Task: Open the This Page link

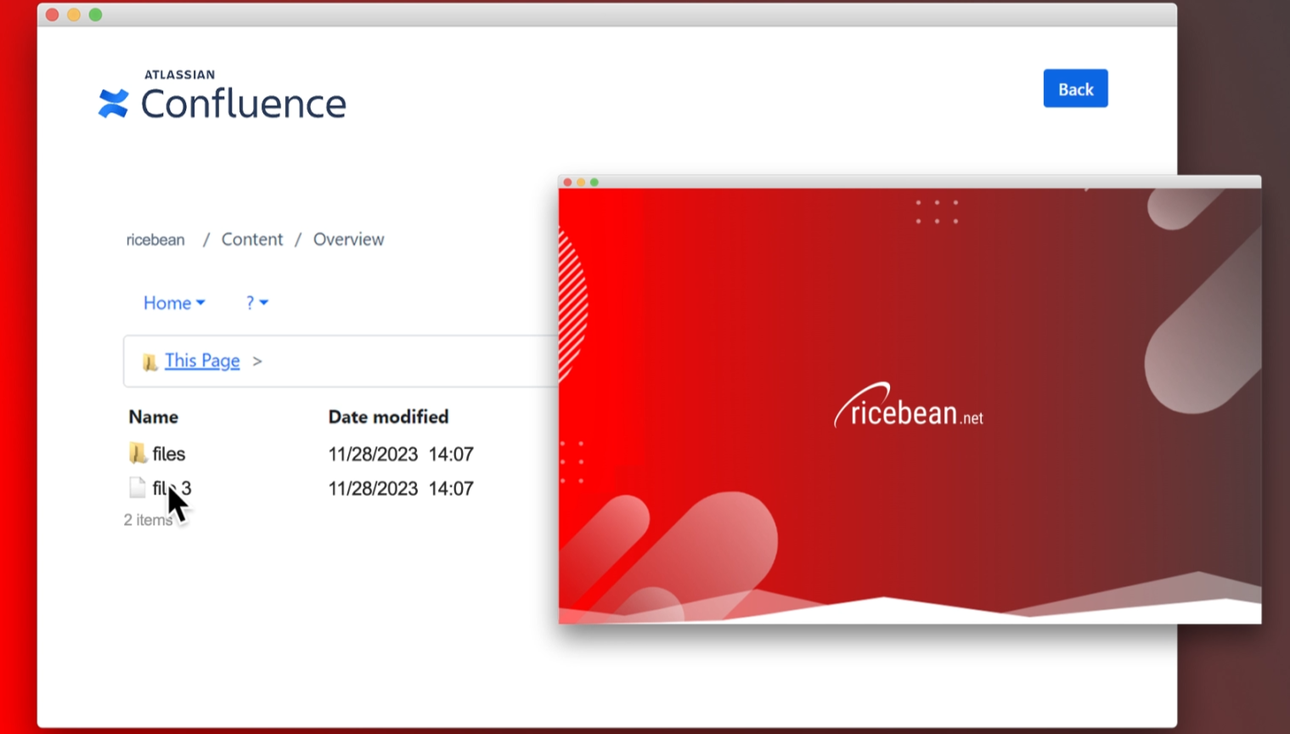Action: tap(202, 360)
